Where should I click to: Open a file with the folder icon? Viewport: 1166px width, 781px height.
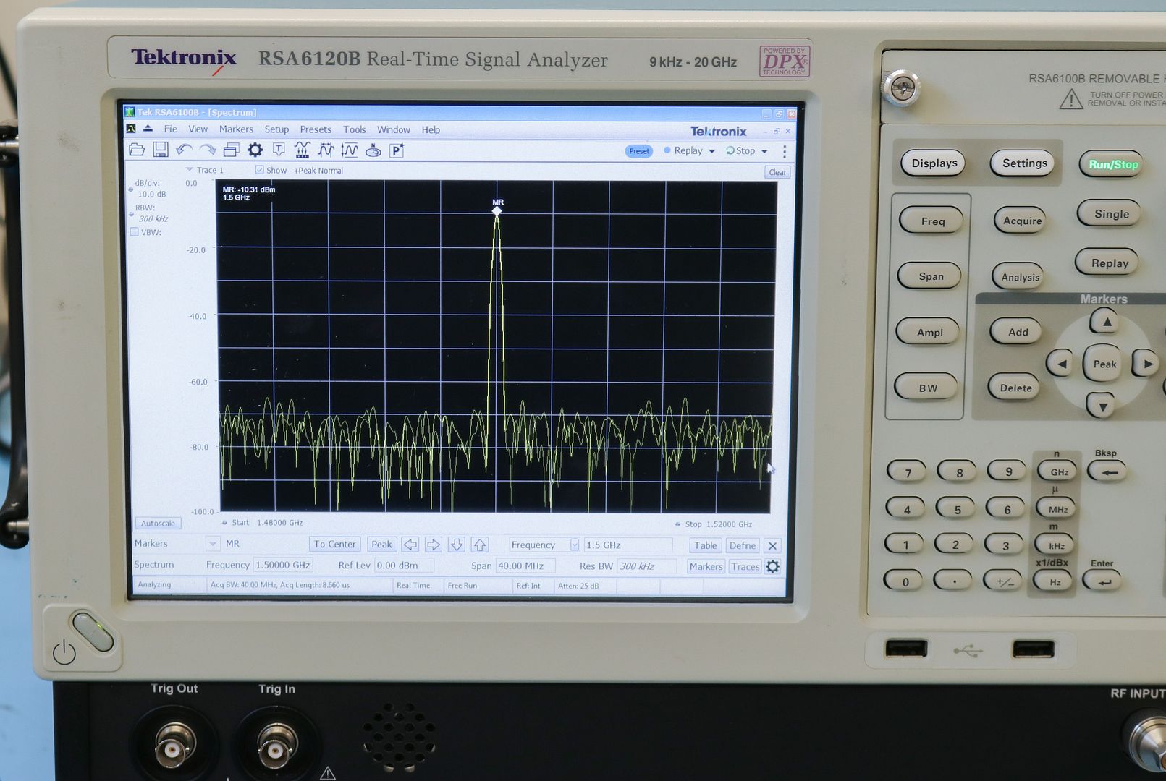pyautogui.click(x=137, y=150)
